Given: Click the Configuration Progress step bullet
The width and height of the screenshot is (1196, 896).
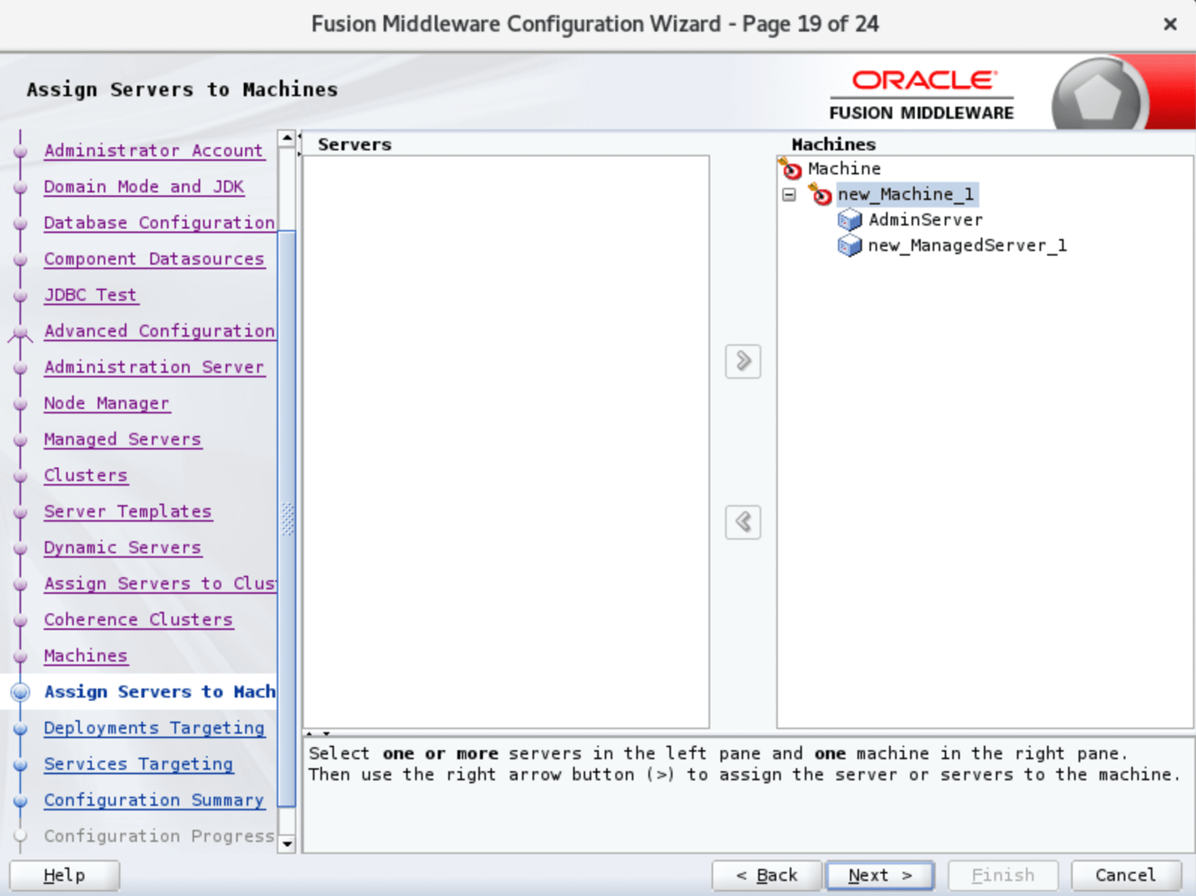Looking at the screenshot, I should [x=21, y=836].
